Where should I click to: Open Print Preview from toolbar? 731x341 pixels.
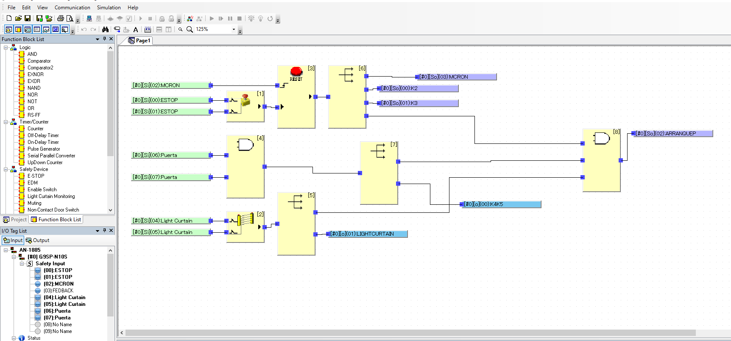pyautogui.click(x=70, y=18)
